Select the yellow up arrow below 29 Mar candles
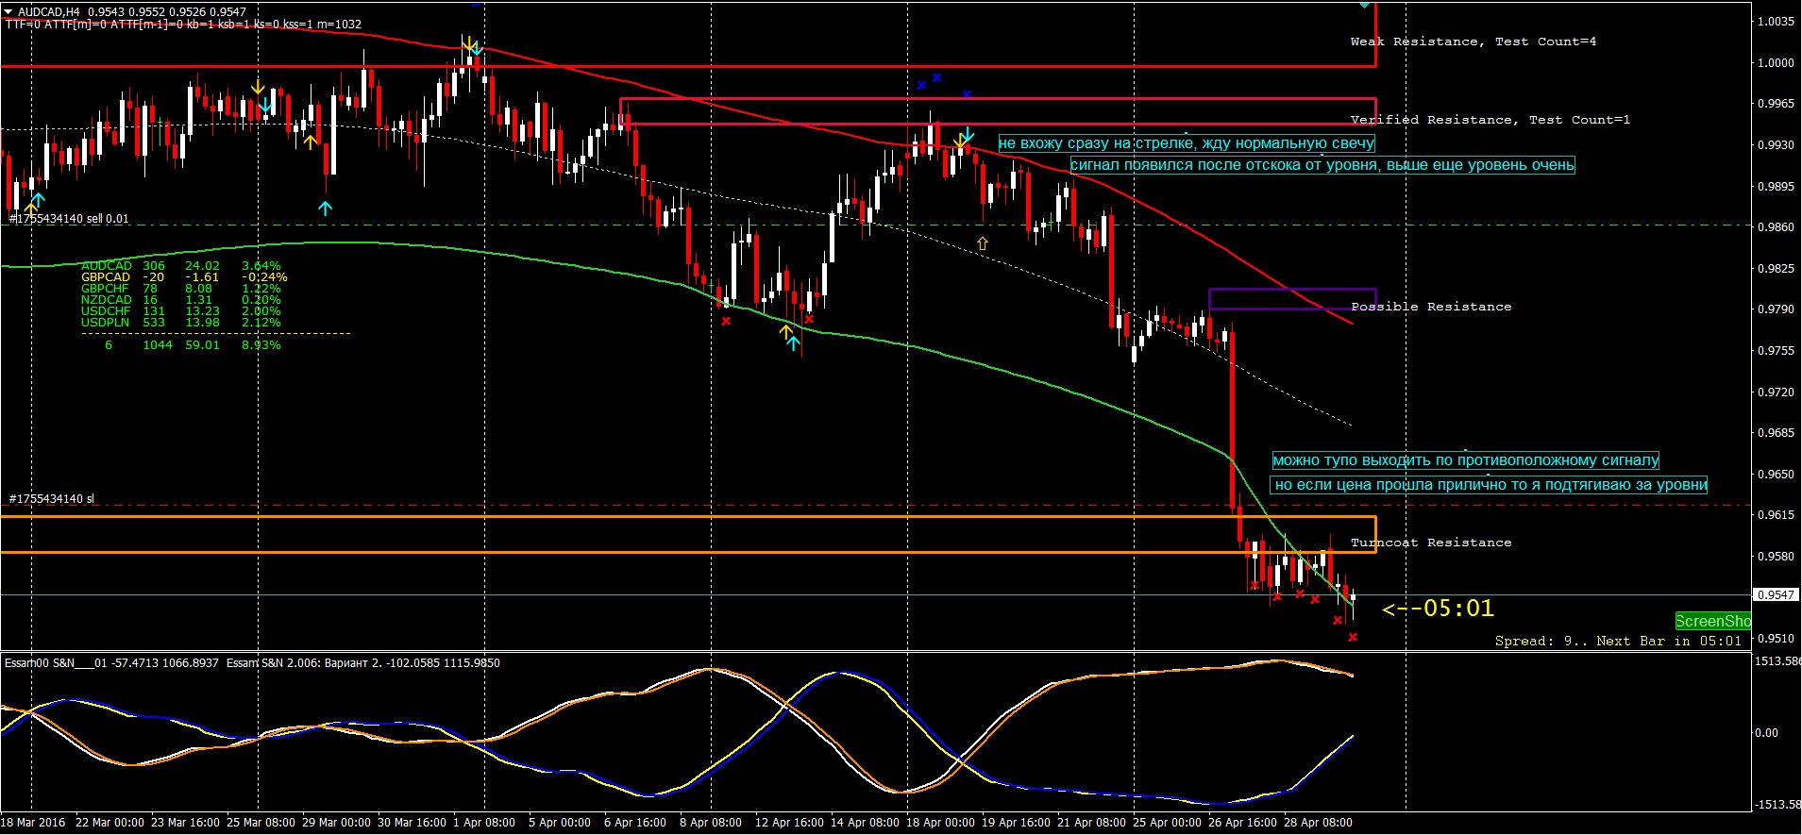The width and height of the screenshot is (1802, 835). coord(311,142)
